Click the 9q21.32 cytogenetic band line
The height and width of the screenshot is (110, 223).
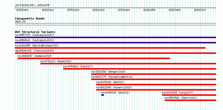(115, 24)
